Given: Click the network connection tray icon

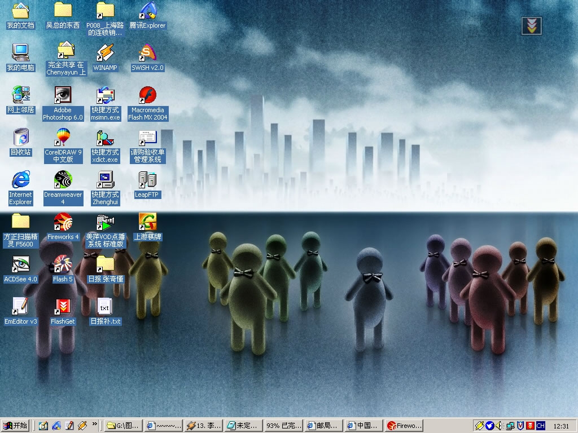Looking at the screenshot, I should [510, 426].
